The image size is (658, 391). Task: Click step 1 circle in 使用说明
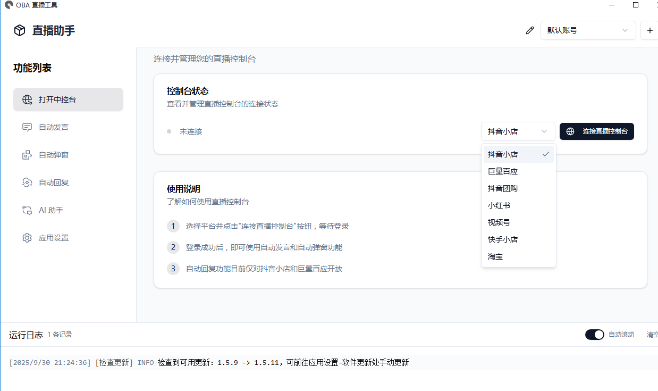pos(173,226)
